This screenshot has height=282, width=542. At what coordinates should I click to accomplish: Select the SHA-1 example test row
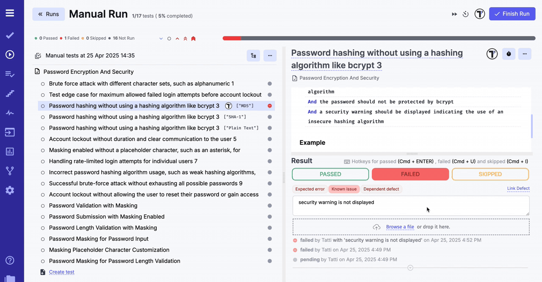click(156, 117)
